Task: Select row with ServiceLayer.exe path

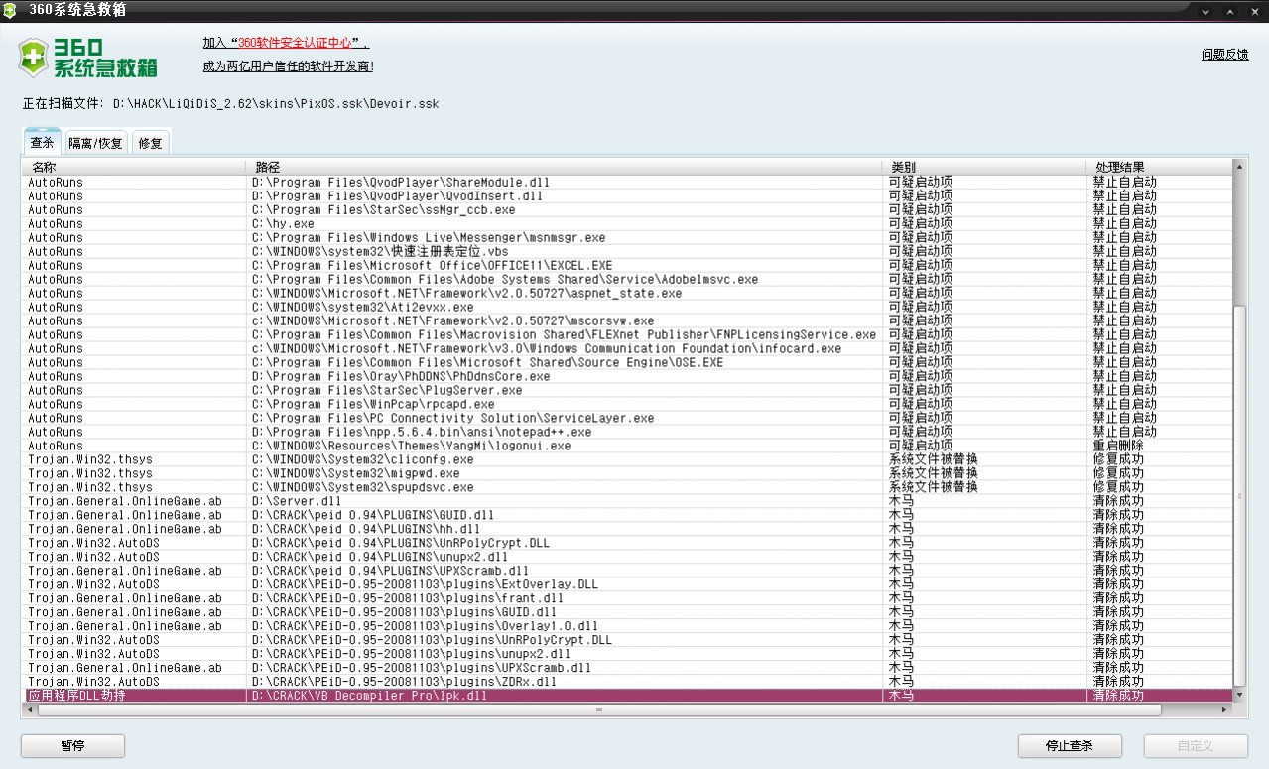Action: [628, 419]
